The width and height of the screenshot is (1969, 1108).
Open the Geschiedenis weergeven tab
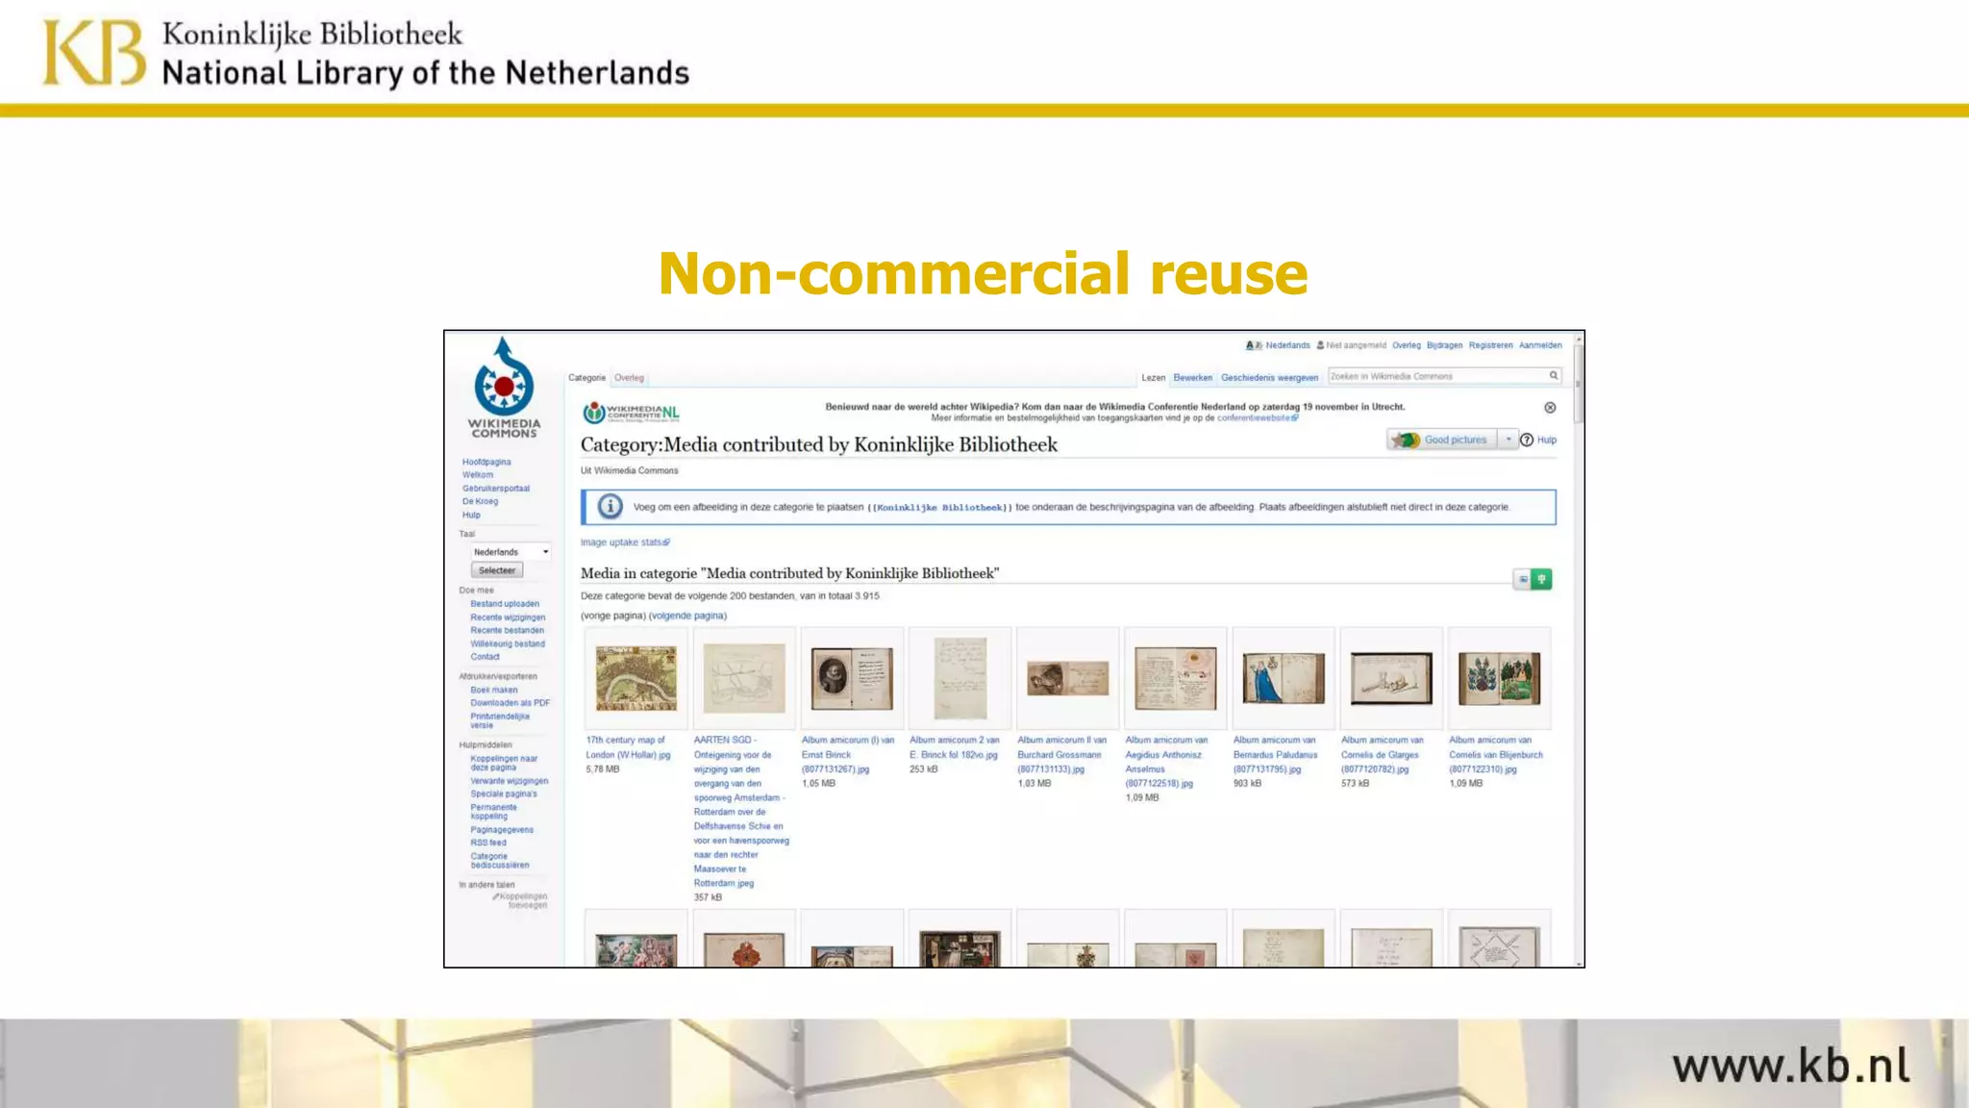click(1269, 378)
